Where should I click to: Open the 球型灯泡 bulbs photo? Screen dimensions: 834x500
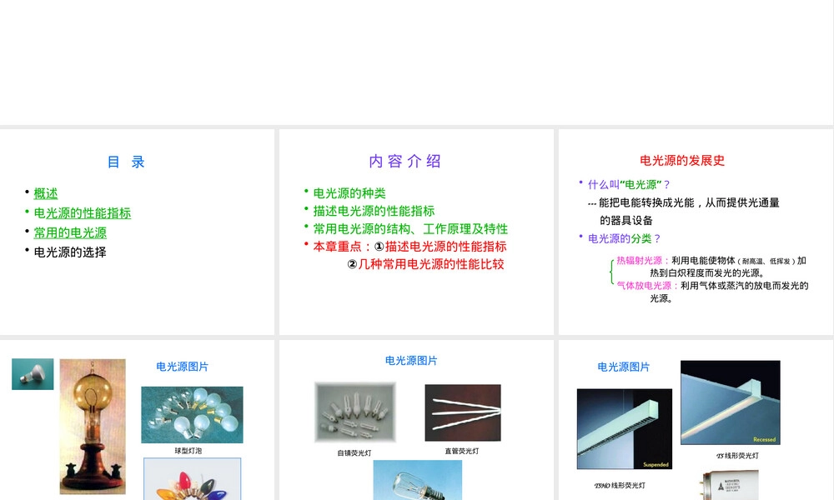[192, 415]
